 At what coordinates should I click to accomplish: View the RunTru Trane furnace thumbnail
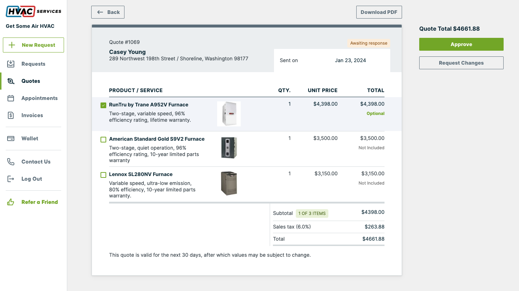[x=229, y=114]
